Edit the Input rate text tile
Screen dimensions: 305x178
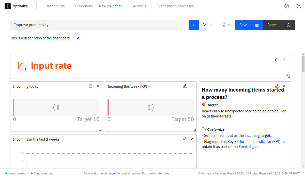point(277,60)
